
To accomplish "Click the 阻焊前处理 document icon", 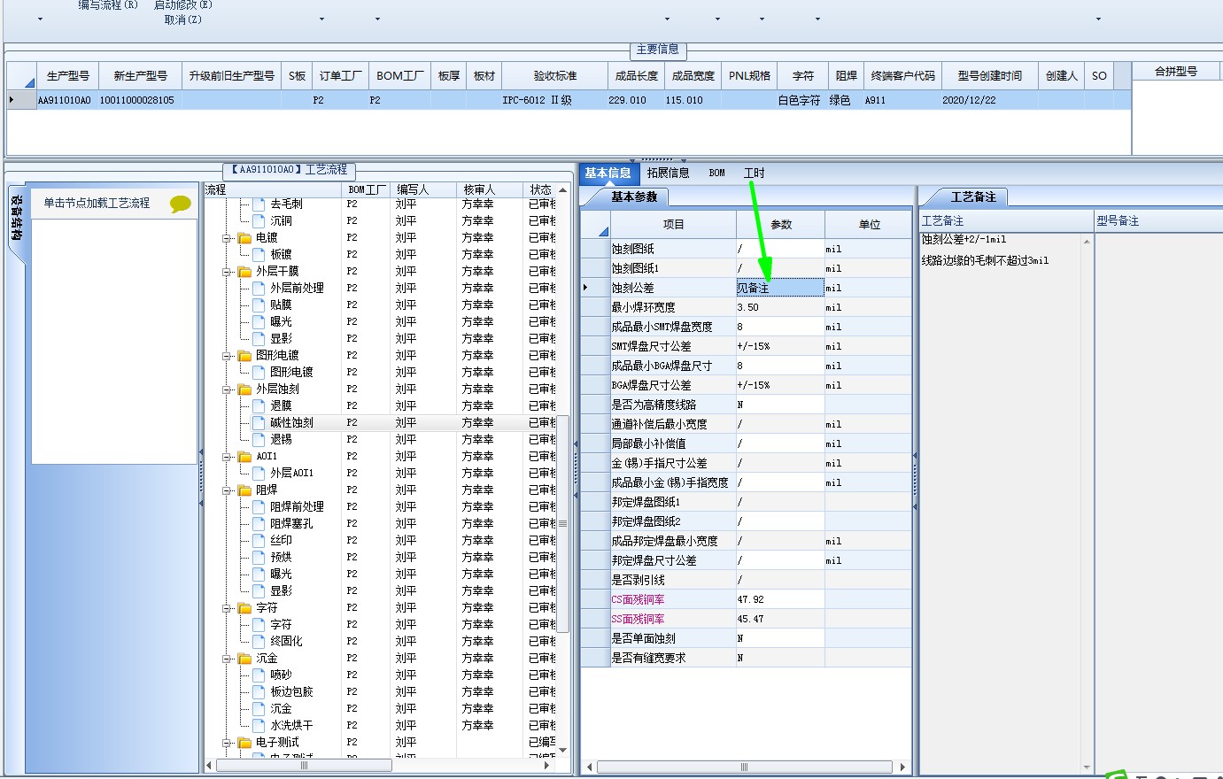I will coord(259,507).
